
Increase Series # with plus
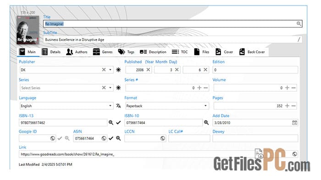point(199,88)
